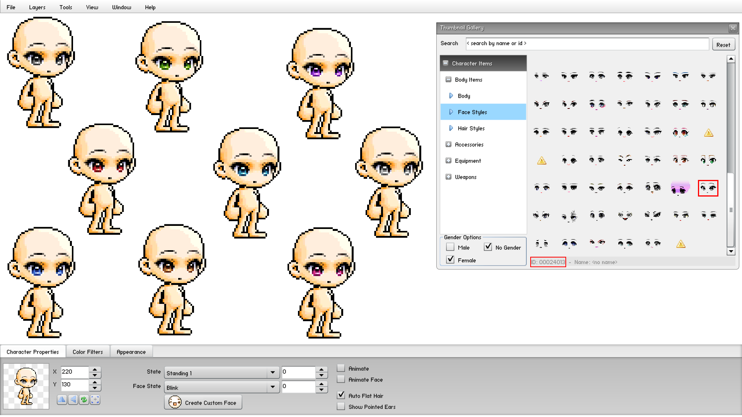Image resolution: width=742 pixels, height=417 pixels.
Task: Flip character vertically with blue triangle icon
Action: [73, 400]
